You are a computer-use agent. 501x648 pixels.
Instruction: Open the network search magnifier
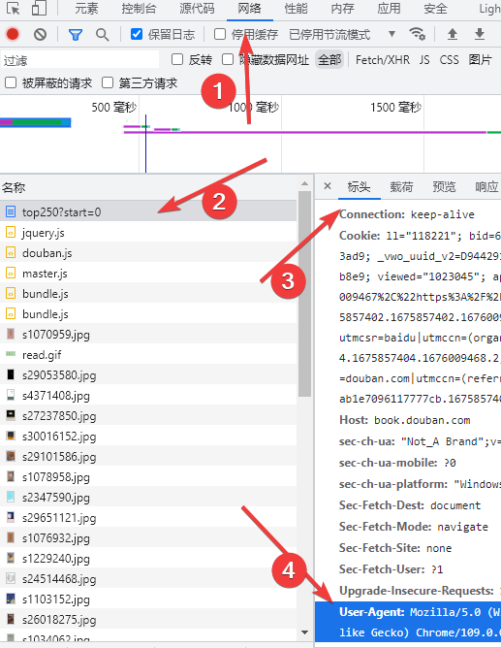click(103, 35)
